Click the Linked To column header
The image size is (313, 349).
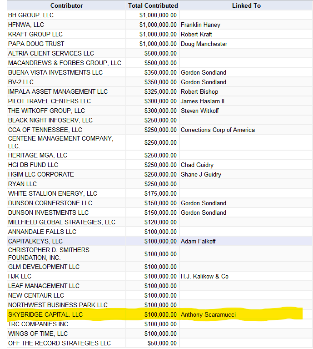point(246,5)
